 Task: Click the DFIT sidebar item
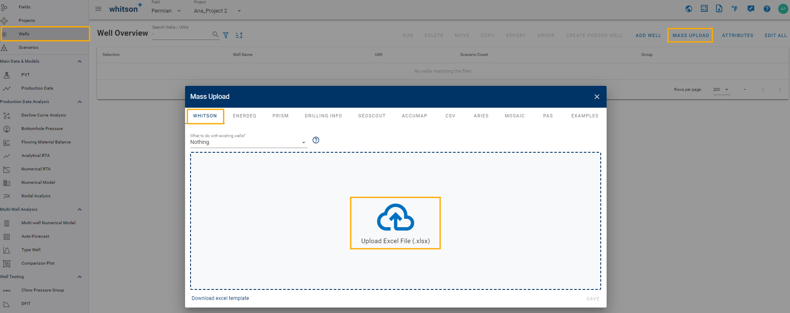pos(44,304)
